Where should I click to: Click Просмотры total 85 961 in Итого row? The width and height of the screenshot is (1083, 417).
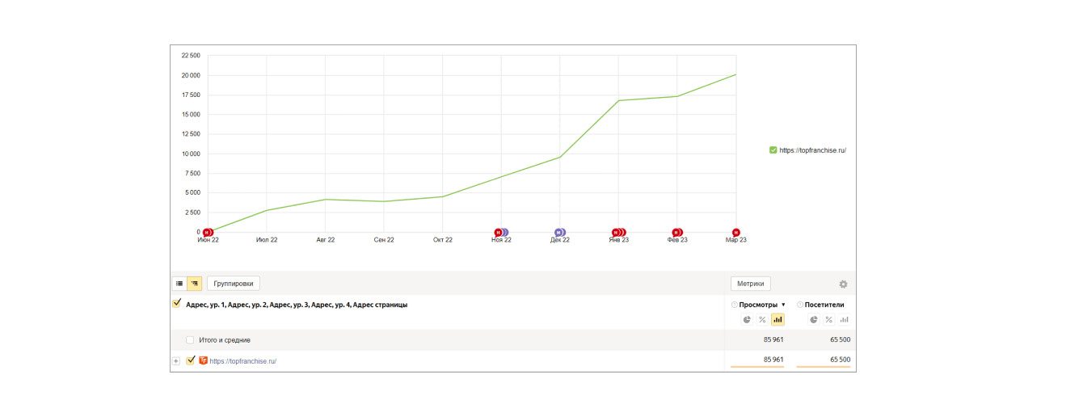[x=773, y=340]
